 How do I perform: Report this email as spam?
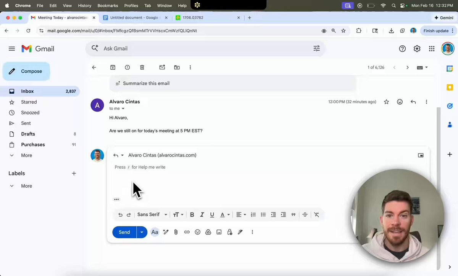(x=127, y=67)
